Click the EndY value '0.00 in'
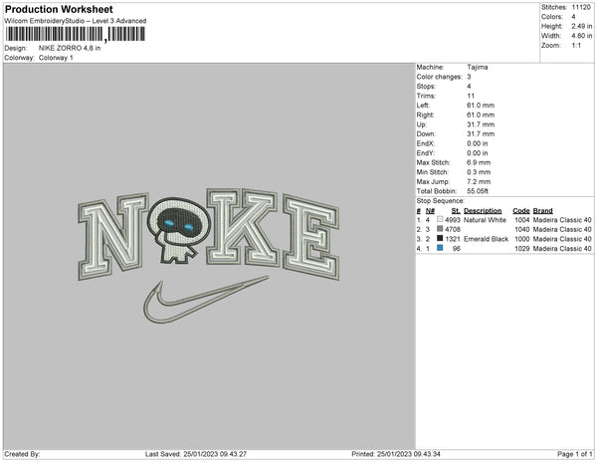The image size is (597, 462). click(x=477, y=153)
